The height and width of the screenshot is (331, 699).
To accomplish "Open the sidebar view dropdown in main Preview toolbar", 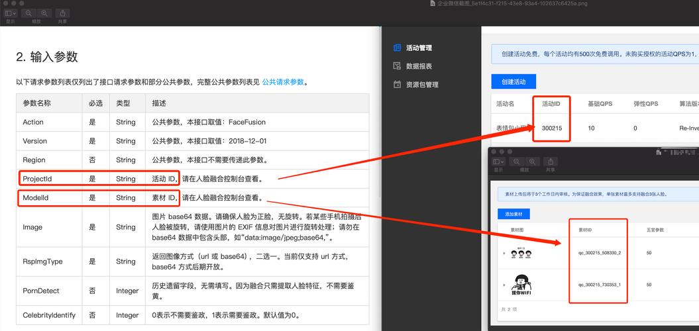I will pyautogui.click(x=11, y=13).
